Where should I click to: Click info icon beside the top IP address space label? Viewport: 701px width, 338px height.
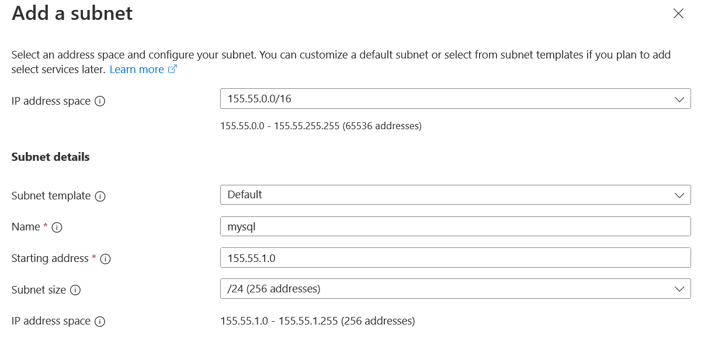(x=100, y=101)
